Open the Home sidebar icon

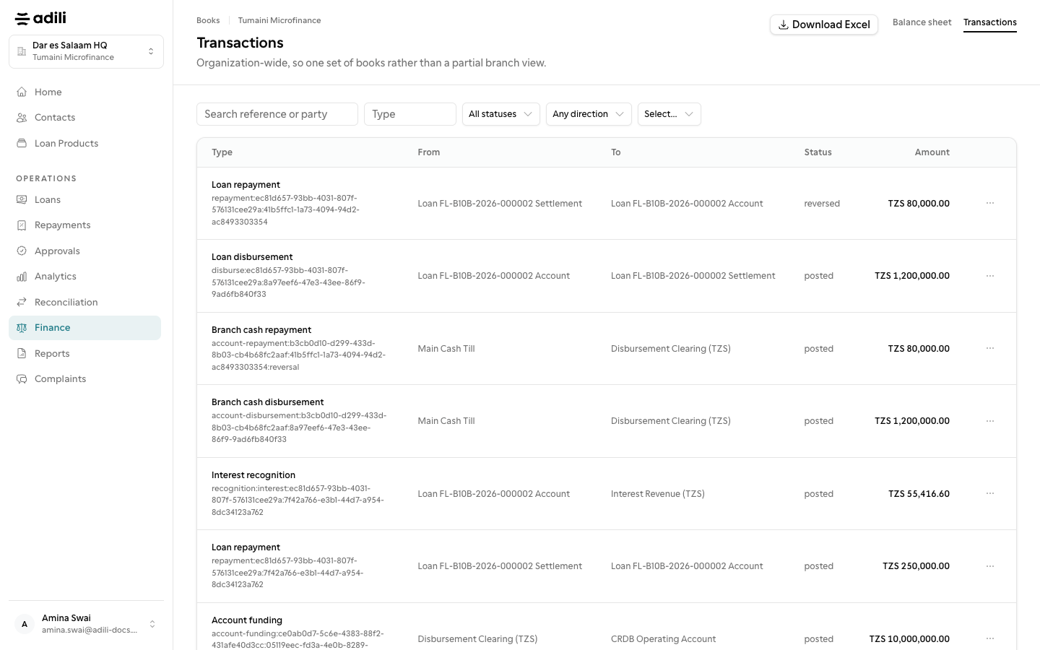(x=22, y=92)
